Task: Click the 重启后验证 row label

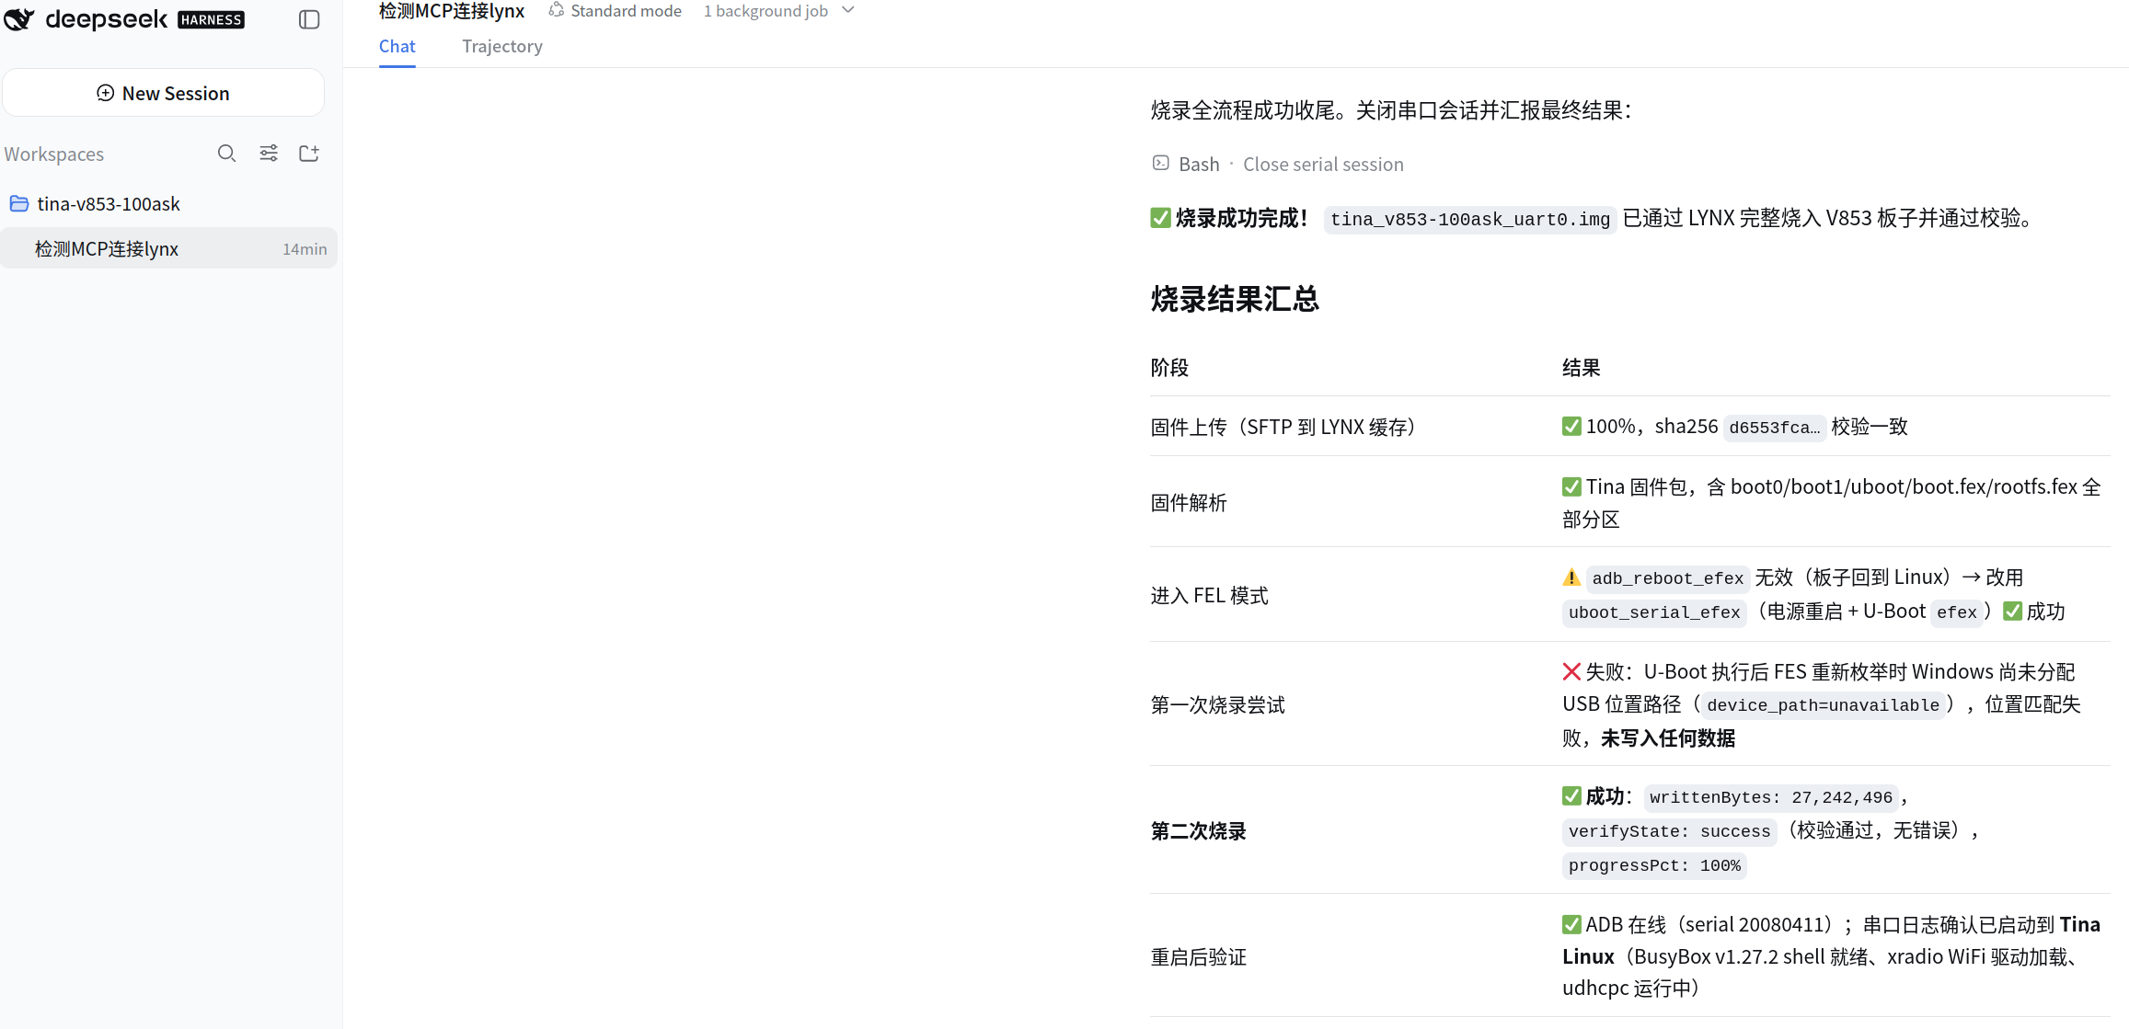Action: (1198, 957)
